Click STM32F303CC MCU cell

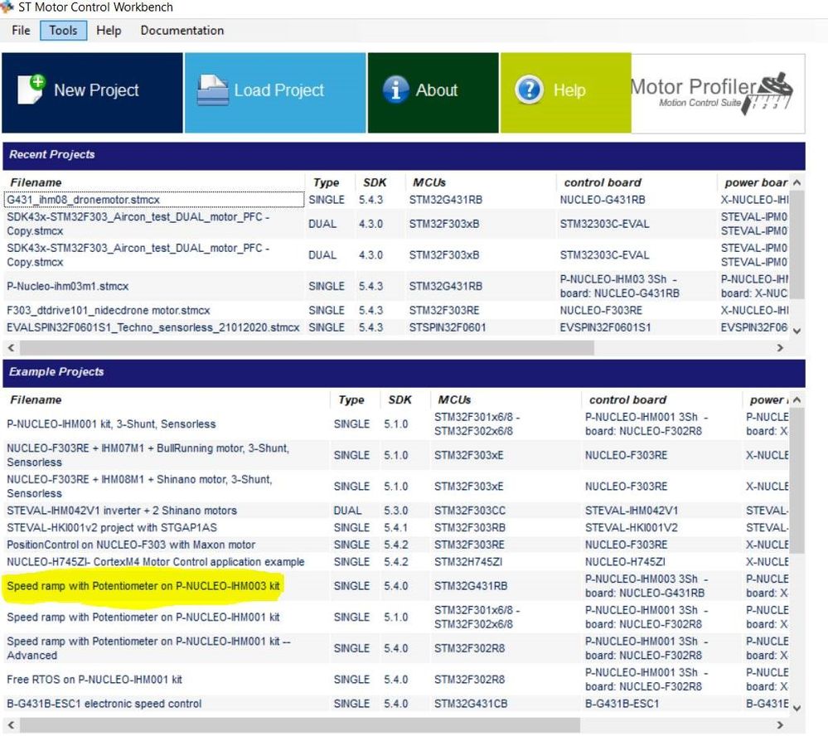470,511
